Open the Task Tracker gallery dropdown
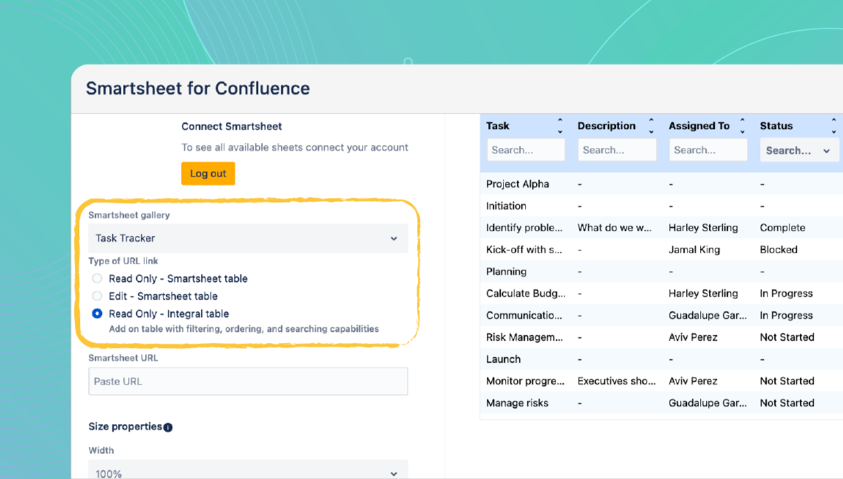The width and height of the screenshot is (843, 479). point(247,238)
